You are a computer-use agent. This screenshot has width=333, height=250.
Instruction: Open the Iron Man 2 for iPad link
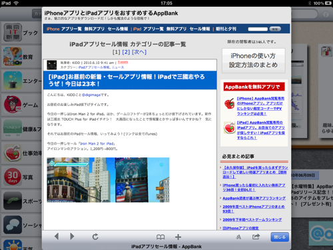coord(97,143)
